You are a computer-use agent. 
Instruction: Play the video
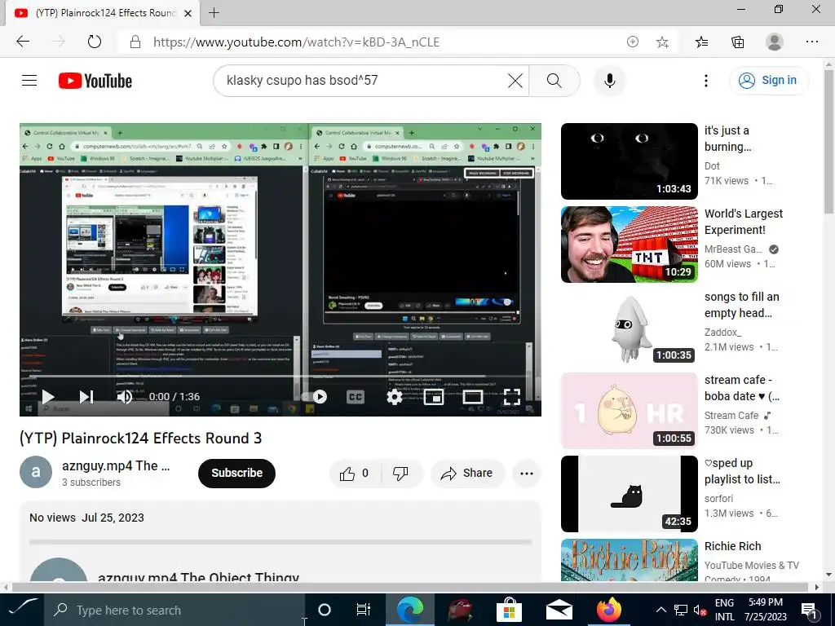[x=48, y=397]
